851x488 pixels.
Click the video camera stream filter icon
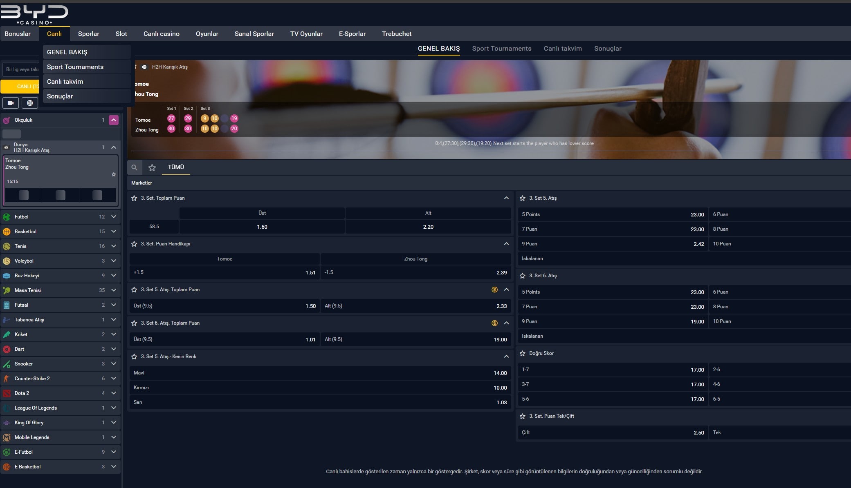point(11,103)
